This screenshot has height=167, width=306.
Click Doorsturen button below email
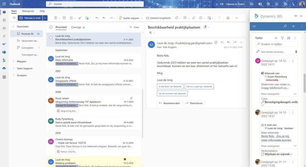tap(194, 103)
